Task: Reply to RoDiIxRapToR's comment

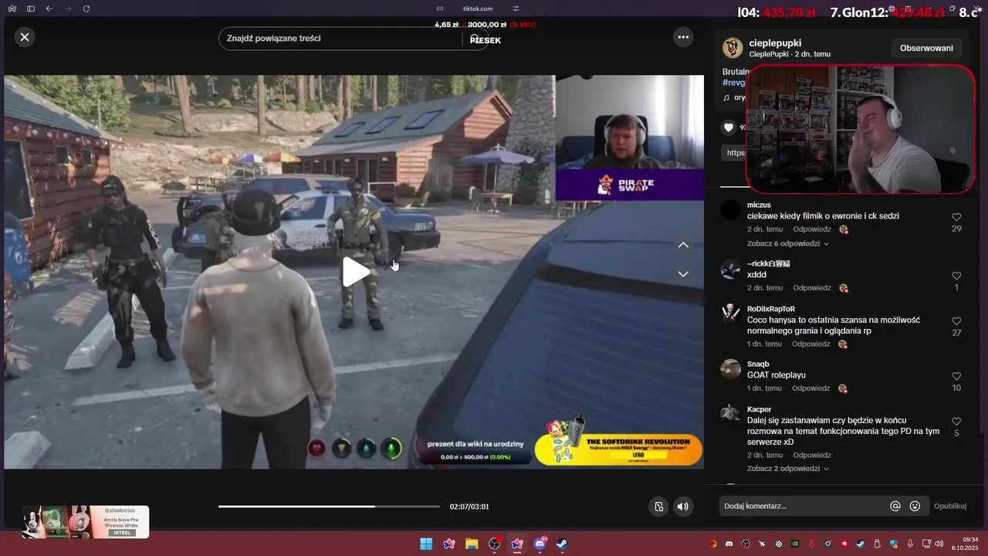Action: point(811,344)
